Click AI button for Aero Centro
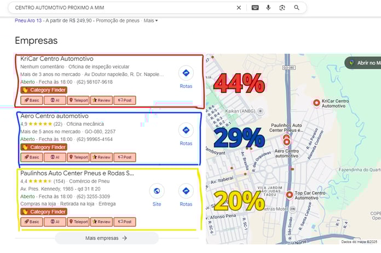The height and width of the screenshot is (253, 381). tap(55, 157)
